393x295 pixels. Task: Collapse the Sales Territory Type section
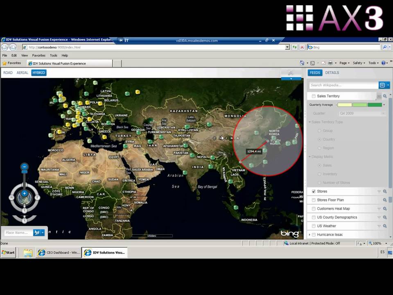310,122
